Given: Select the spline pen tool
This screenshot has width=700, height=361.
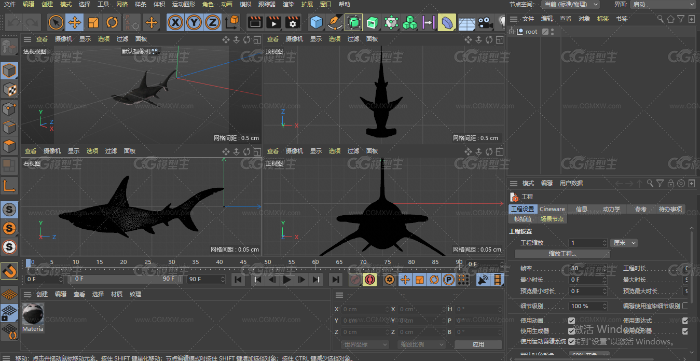Looking at the screenshot, I should click(x=335, y=22).
